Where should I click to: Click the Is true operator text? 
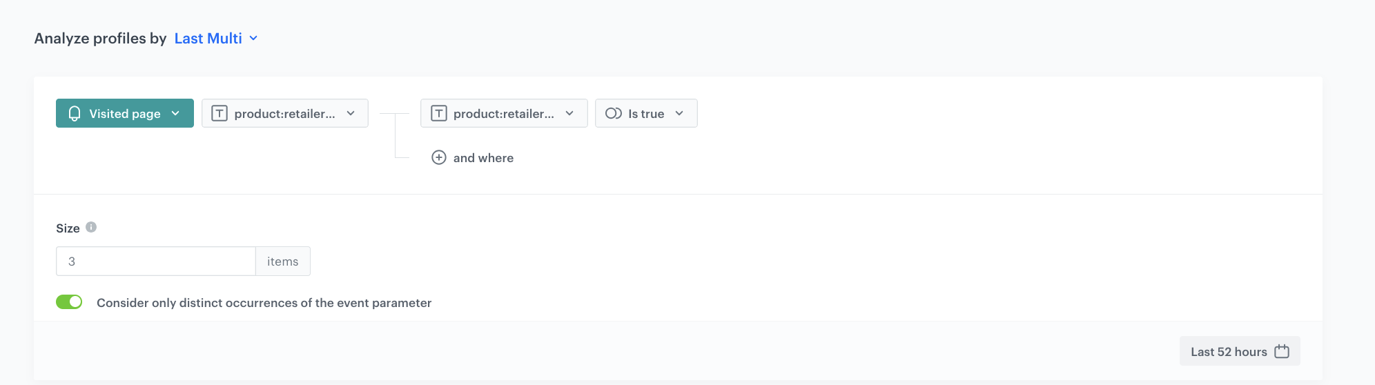[646, 114]
